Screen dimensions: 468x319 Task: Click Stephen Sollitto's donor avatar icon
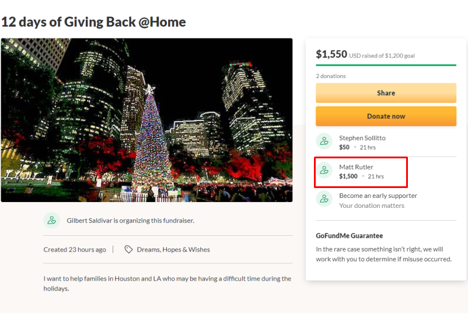tap(324, 141)
